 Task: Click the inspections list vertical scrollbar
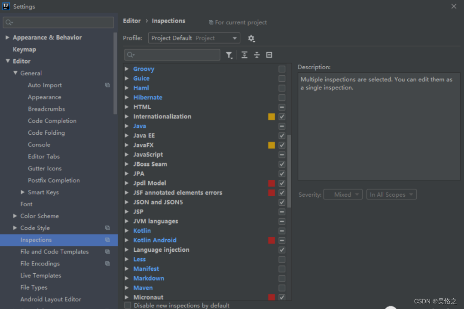click(289, 171)
